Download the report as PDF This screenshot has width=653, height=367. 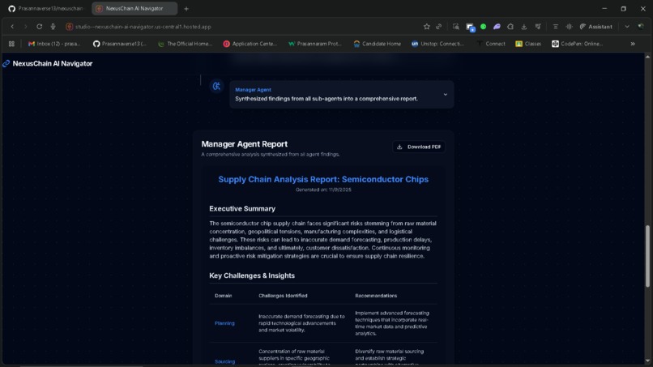419,147
